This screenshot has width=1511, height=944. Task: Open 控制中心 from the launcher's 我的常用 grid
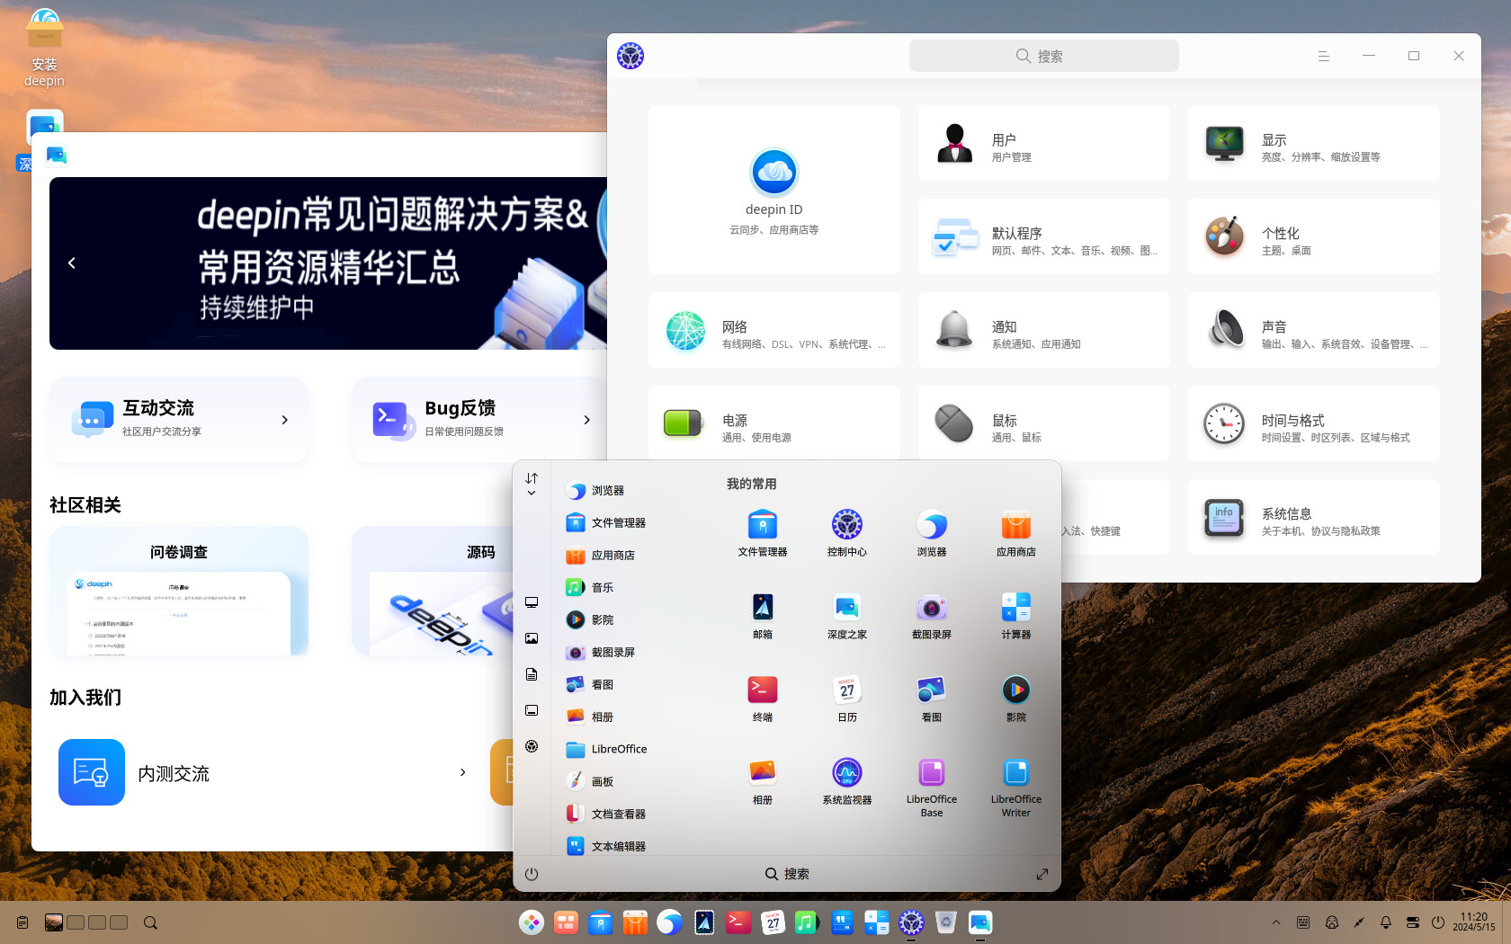coord(846,533)
